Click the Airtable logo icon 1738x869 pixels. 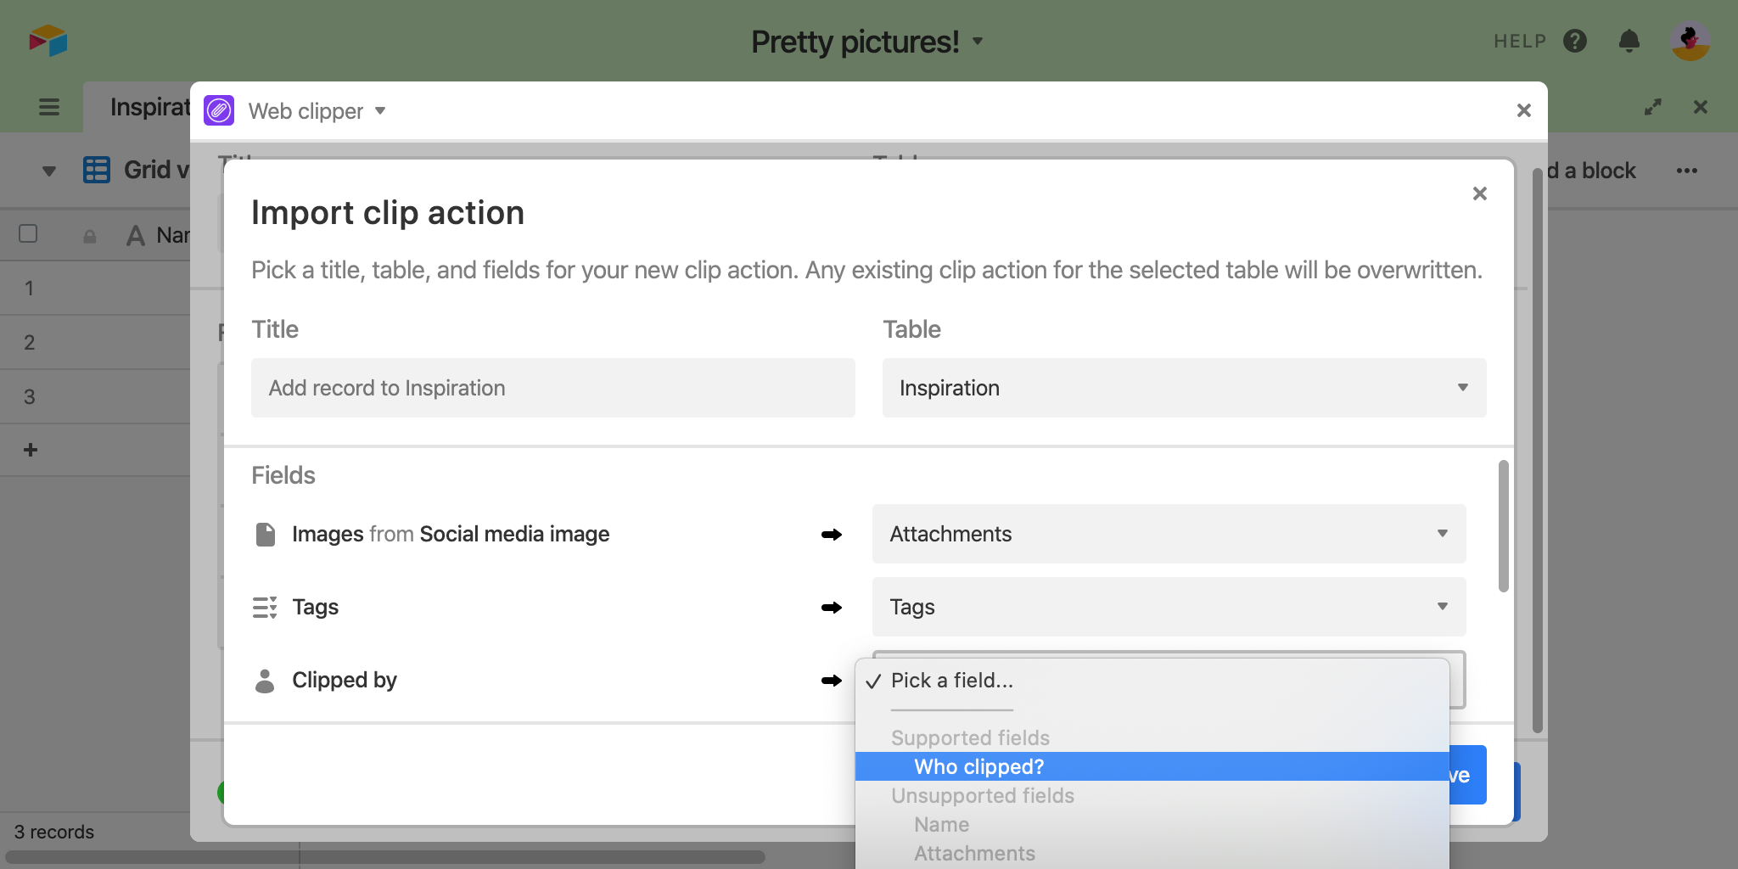(x=48, y=40)
